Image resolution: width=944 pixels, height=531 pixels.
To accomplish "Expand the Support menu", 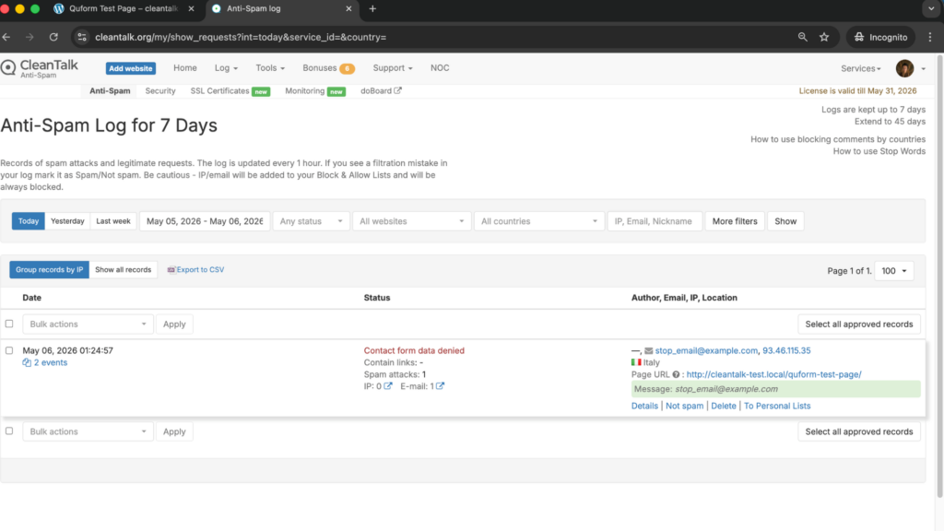I will 393,68.
